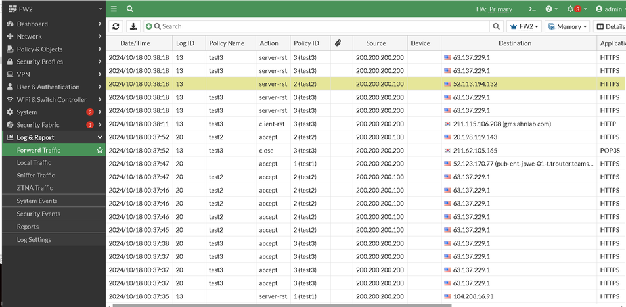Screen dimensions: 626x307
Task: Click the WiFi icon in sidebar
Action: coord(10,99)
